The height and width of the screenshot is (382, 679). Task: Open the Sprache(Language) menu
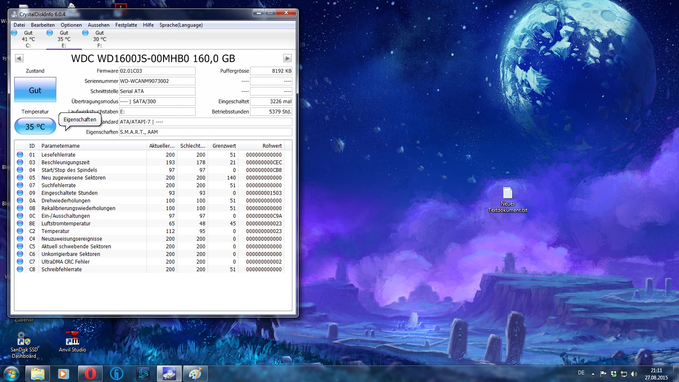point(181,25)
